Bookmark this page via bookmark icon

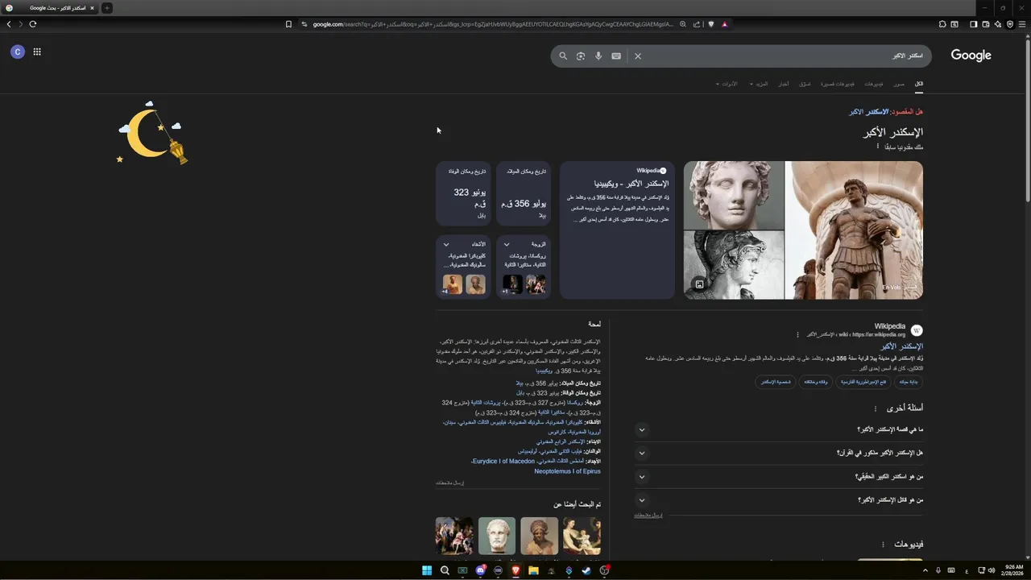[288, 24]
